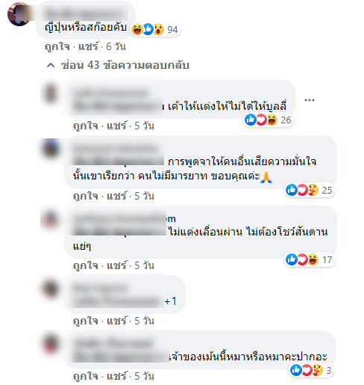
Task: View the 26 reactions on first reply
Action: (x=268, y=120)
